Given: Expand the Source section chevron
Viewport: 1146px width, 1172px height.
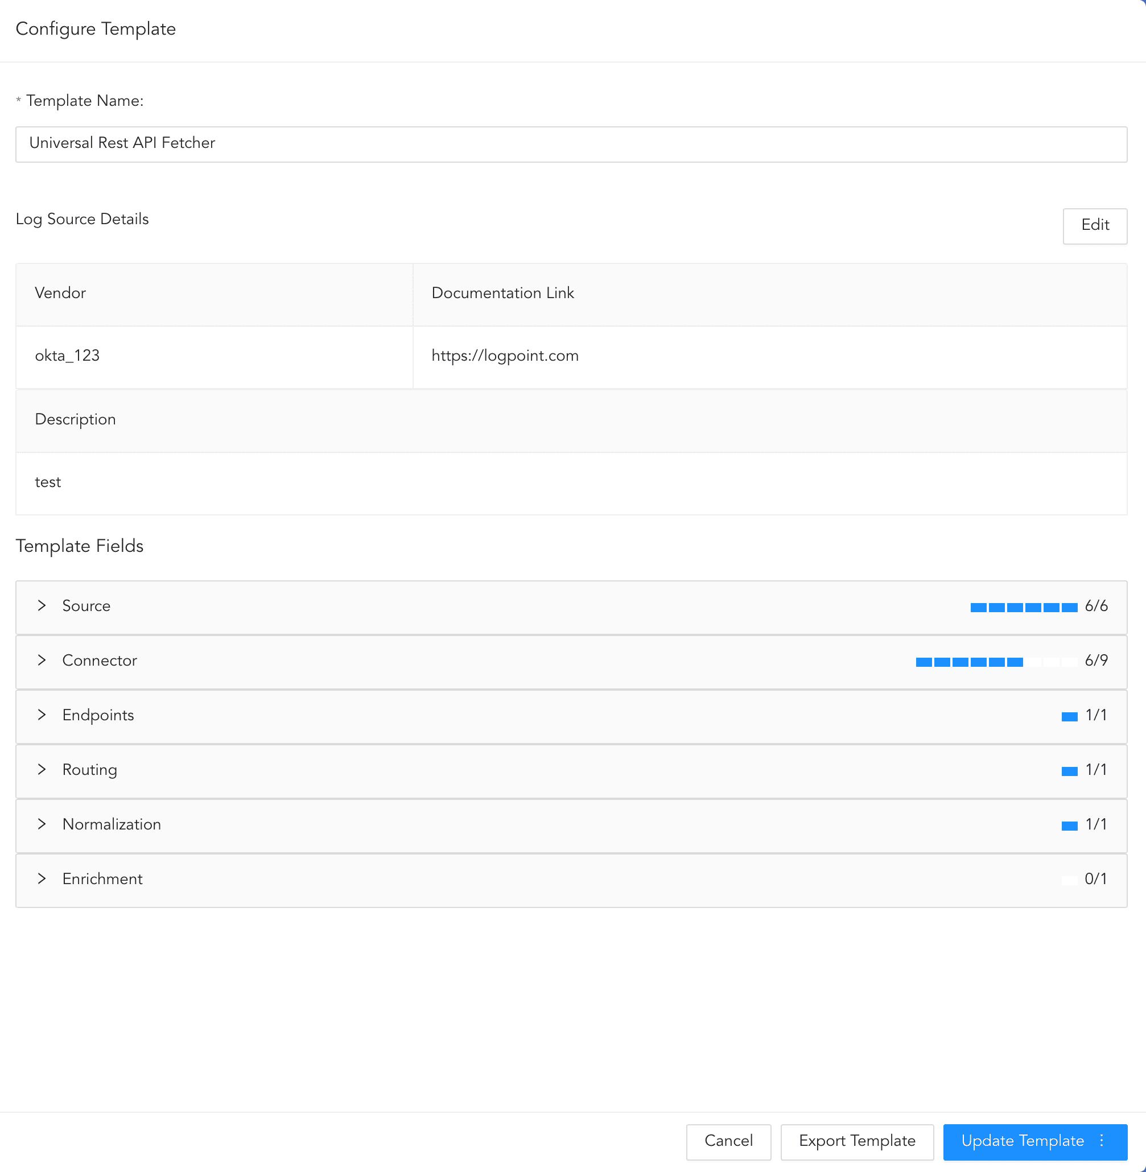Looking at the screenshot, I should [42, 605].
